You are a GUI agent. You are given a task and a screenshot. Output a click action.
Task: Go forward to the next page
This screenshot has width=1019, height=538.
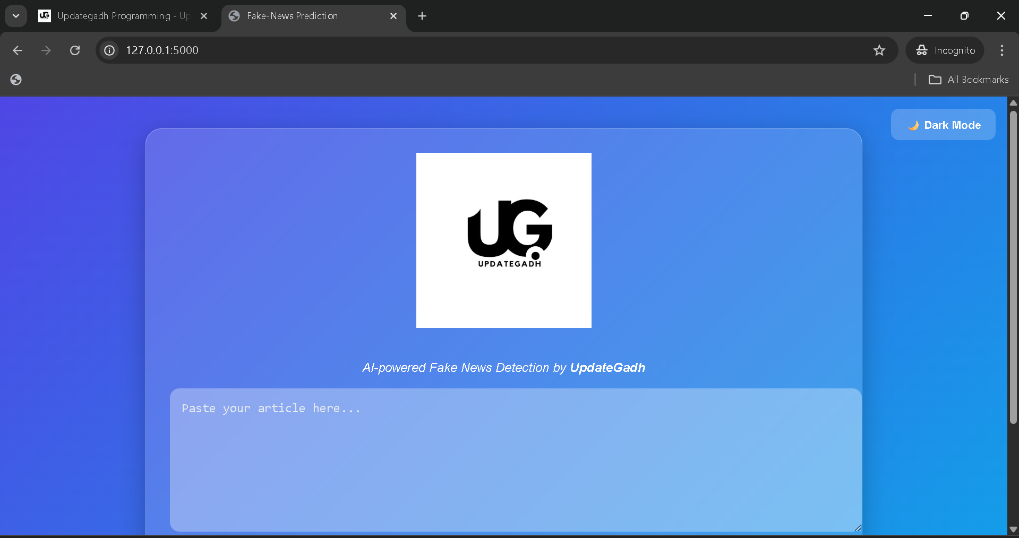click(46, 50)
